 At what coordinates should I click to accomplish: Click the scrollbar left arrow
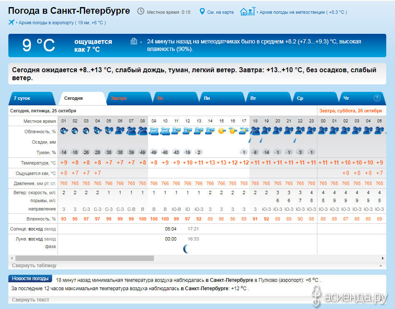click(x=12, y=258)
